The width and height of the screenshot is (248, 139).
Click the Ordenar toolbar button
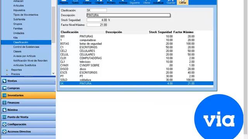(x=99, y=2)
